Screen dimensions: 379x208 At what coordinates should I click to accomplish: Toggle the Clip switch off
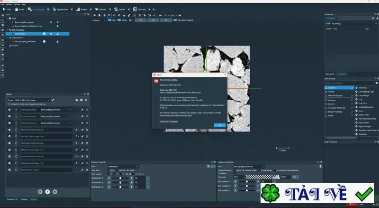pyautogui.click(x=109, y=20)
